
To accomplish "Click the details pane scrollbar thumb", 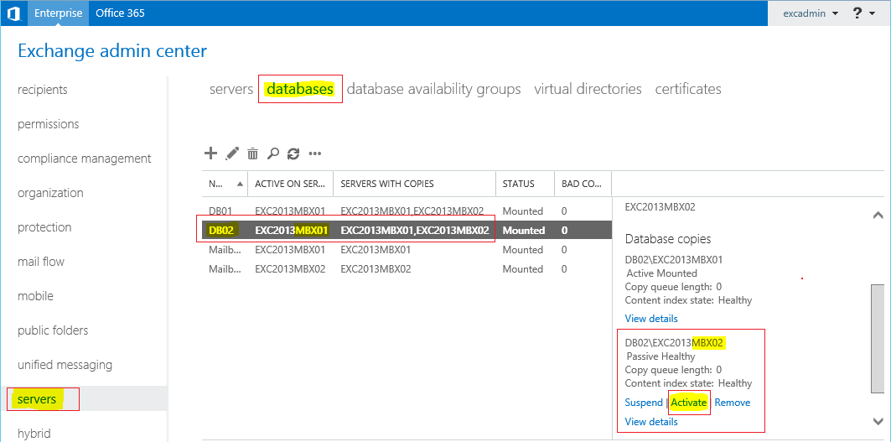I will [x=878, y=338].
